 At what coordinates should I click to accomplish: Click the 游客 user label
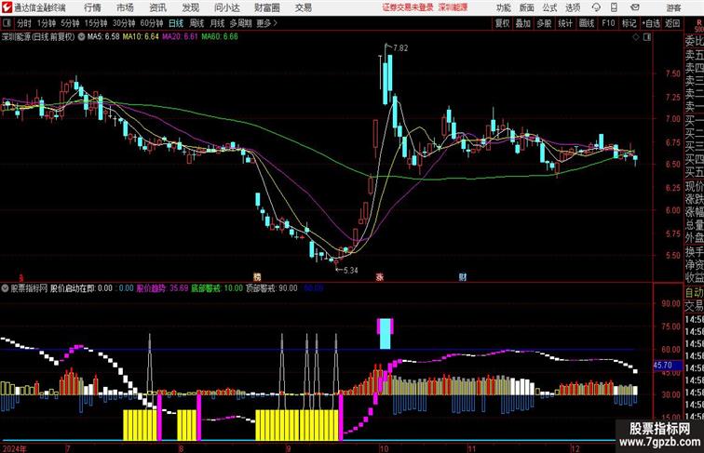673,7
